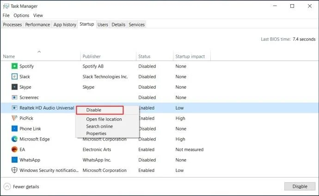Select the Screenrec startup row

pyautogui.click(x=31, y=98)
